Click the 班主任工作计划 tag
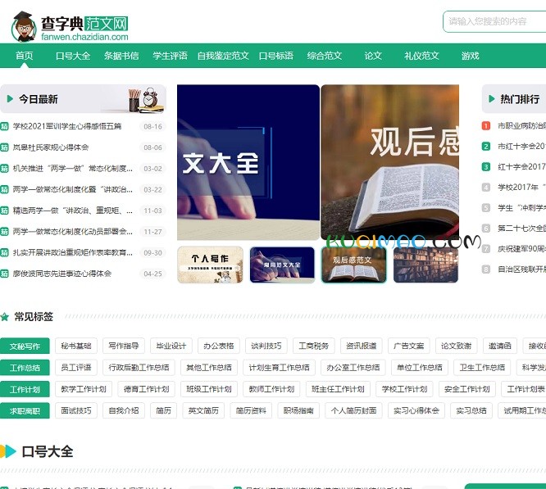 point(338,389)
